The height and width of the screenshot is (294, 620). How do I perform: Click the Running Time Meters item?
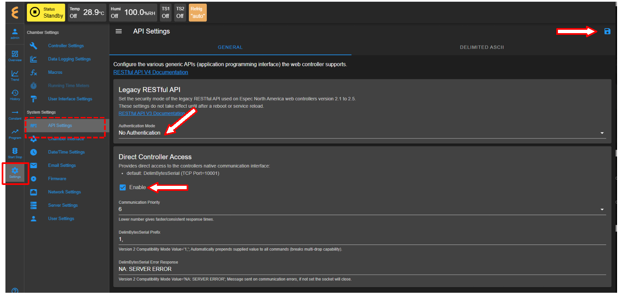68,86
